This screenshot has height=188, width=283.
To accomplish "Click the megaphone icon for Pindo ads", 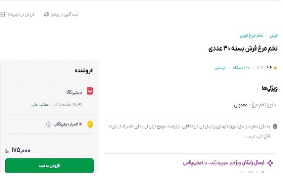I will pos(46,15).
